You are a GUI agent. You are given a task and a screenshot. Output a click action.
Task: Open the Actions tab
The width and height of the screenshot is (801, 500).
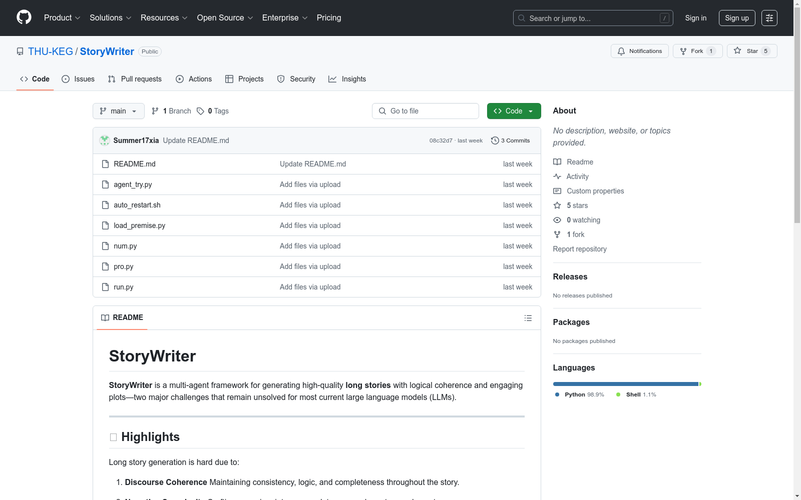coord(194,79)
